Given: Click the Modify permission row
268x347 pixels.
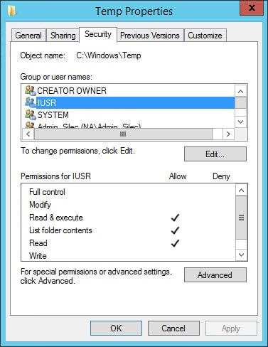Looking at the screenshot, I should pos(128,205).
